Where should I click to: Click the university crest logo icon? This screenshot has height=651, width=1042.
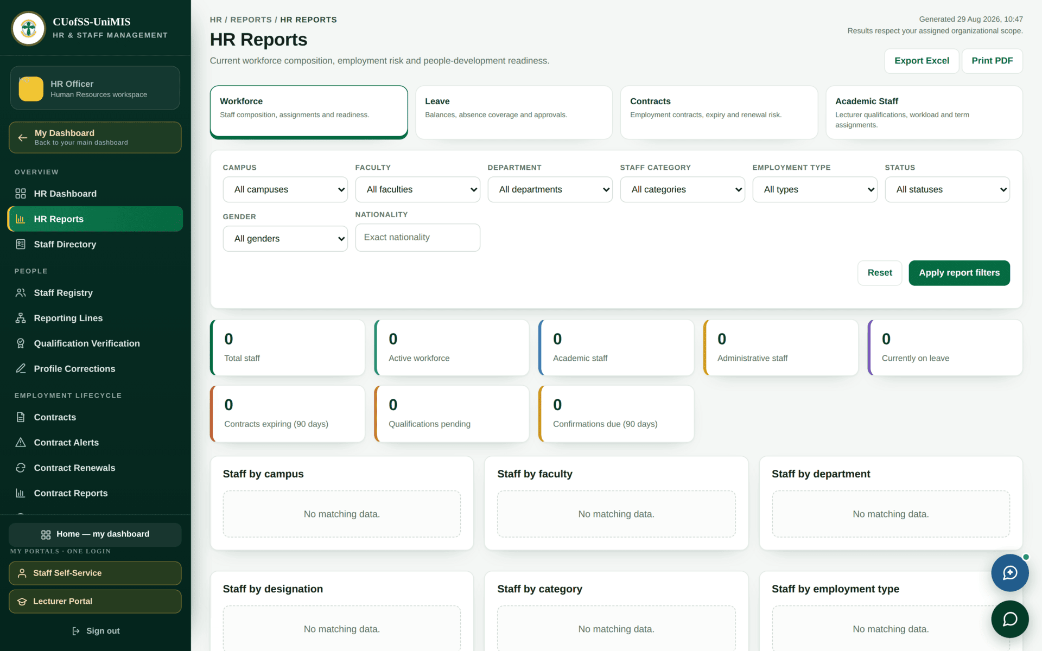tap(29, 28)
